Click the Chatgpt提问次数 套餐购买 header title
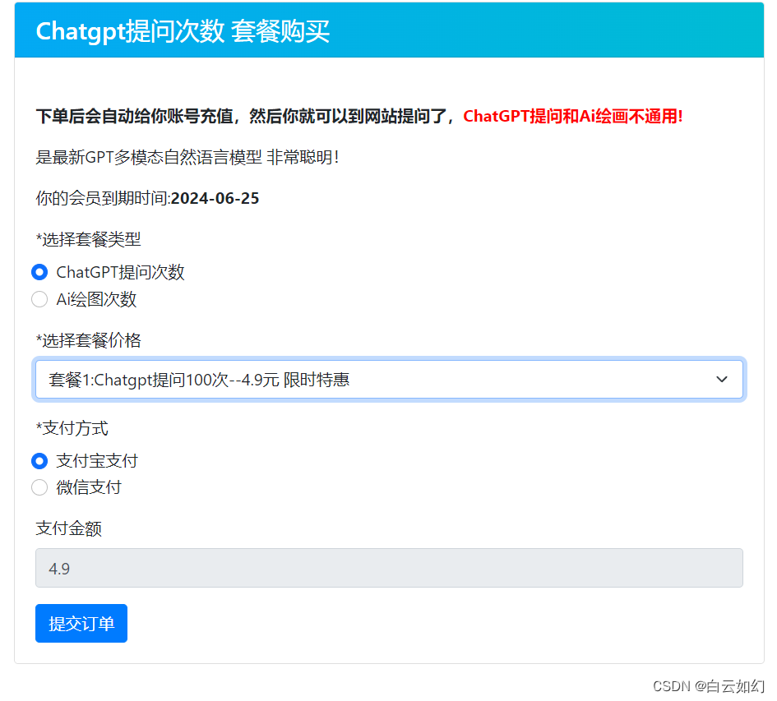This screenshot has width=777, height=701. [x=183, y=31]
